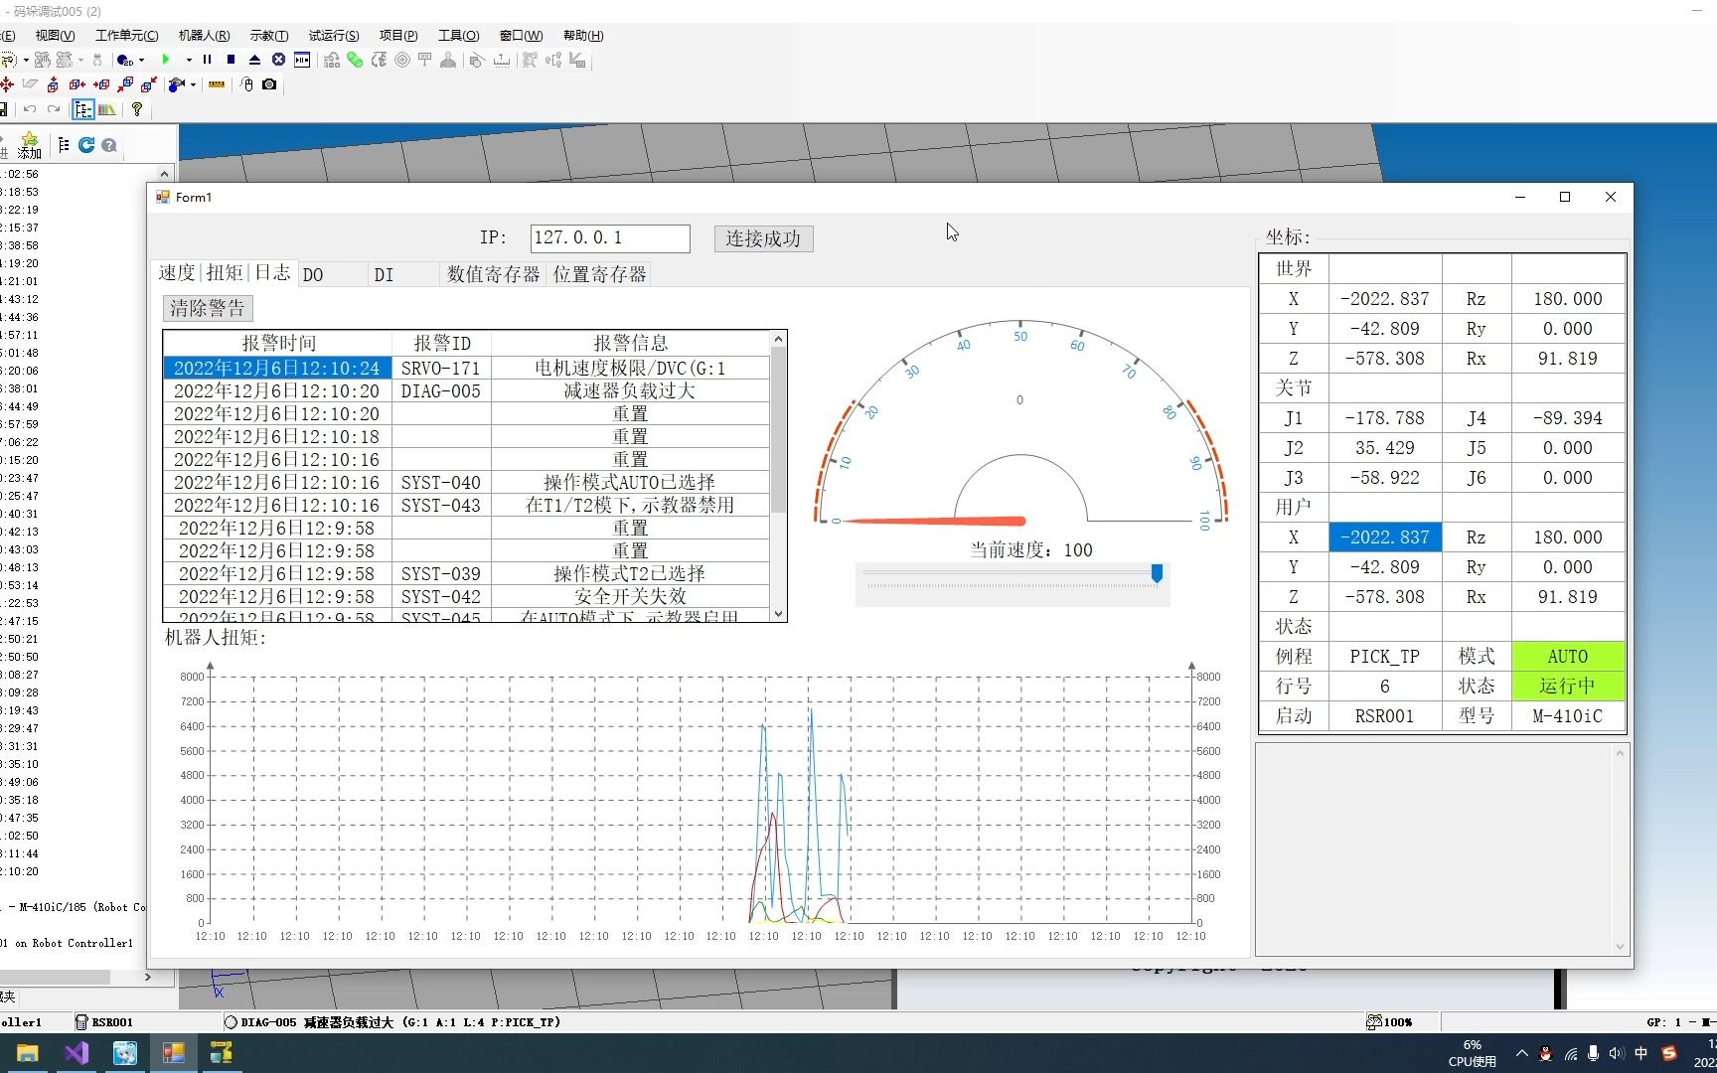Select the DIAG-005 减速器负载过大 alarm row

click(466, 390)
